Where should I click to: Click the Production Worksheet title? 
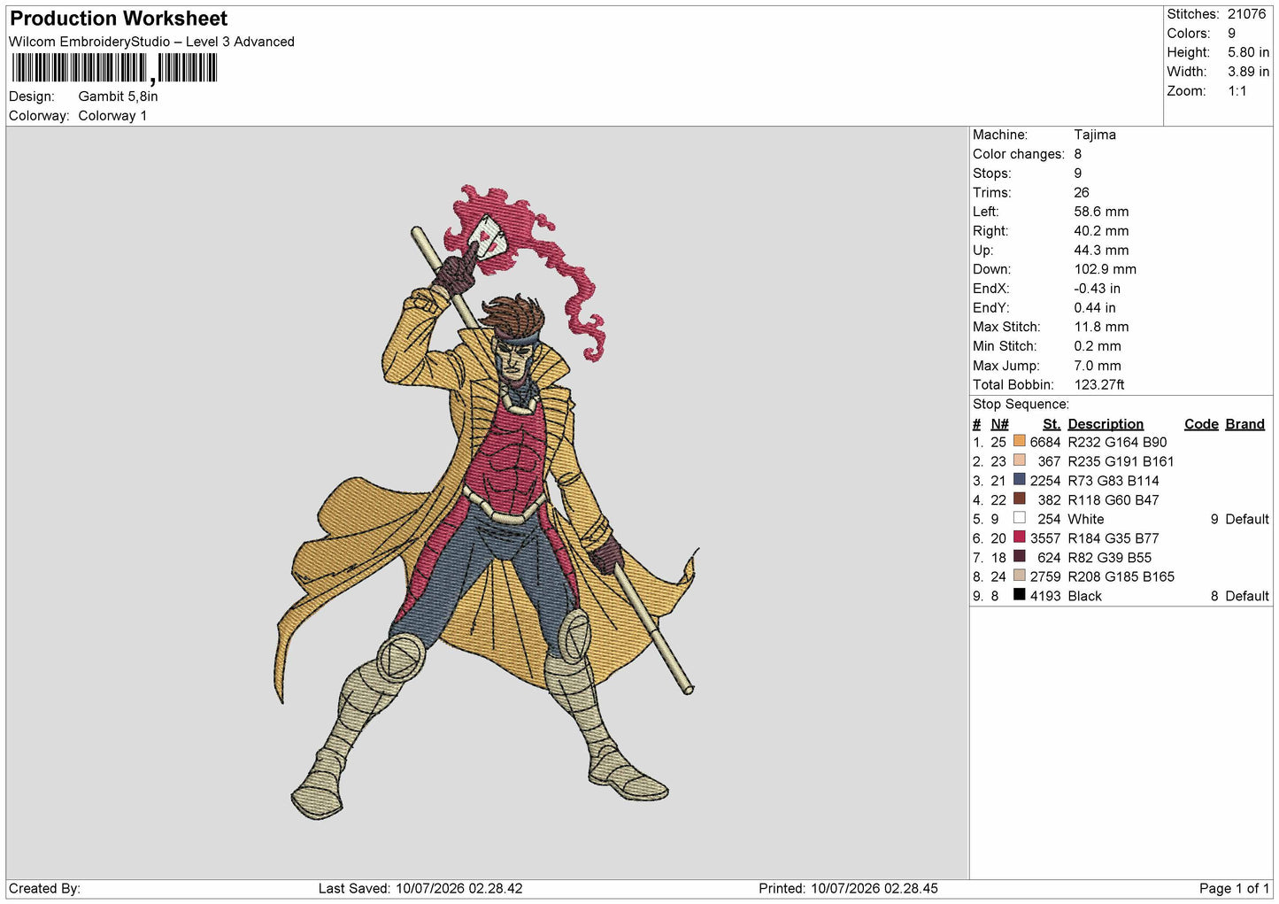click(119, 19)
